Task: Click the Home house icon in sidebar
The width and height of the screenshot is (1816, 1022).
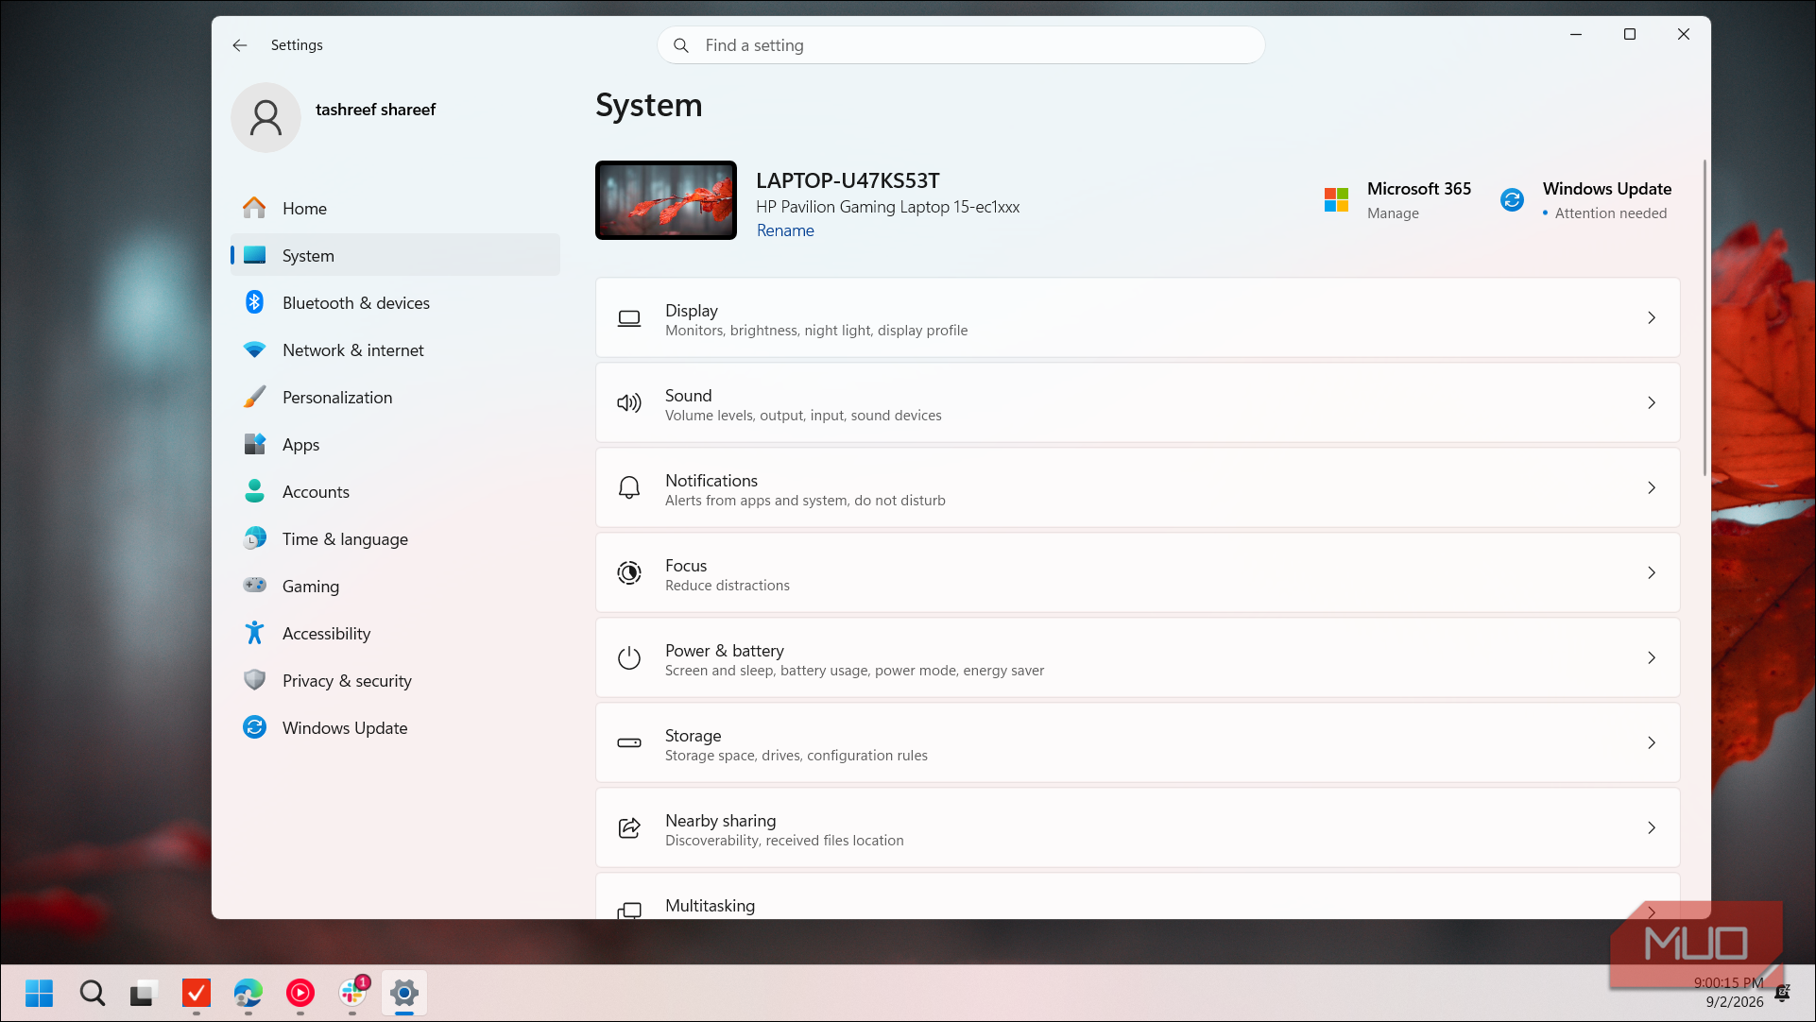Action: (x=254, y=208)
